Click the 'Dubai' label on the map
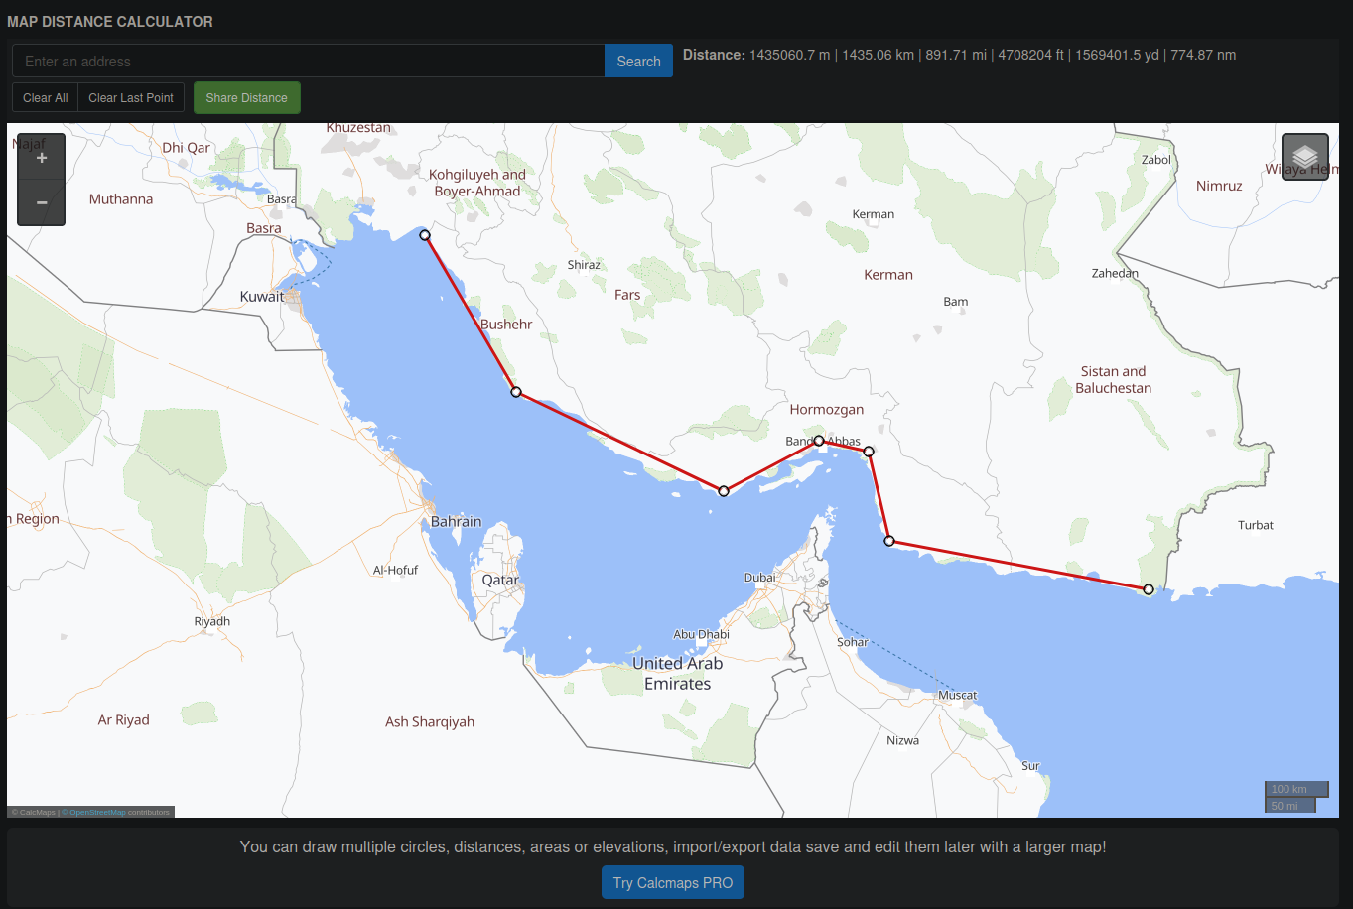Screen dimensions: 1353x909 click(x=760, y=577)
